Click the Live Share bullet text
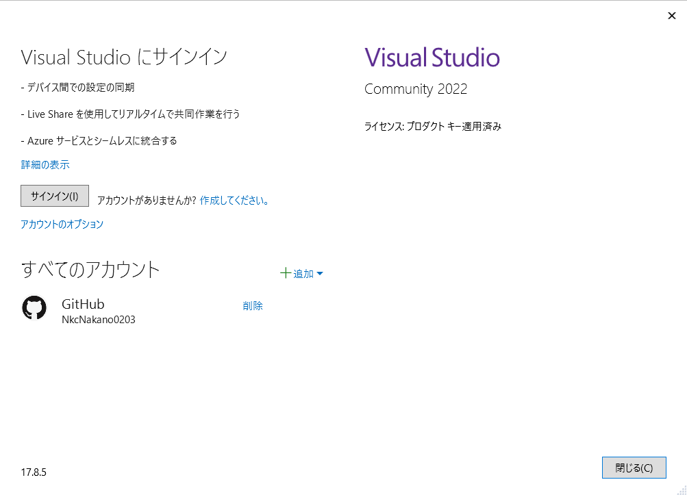The height and width of the screenshot is (495, 687). 131,114
